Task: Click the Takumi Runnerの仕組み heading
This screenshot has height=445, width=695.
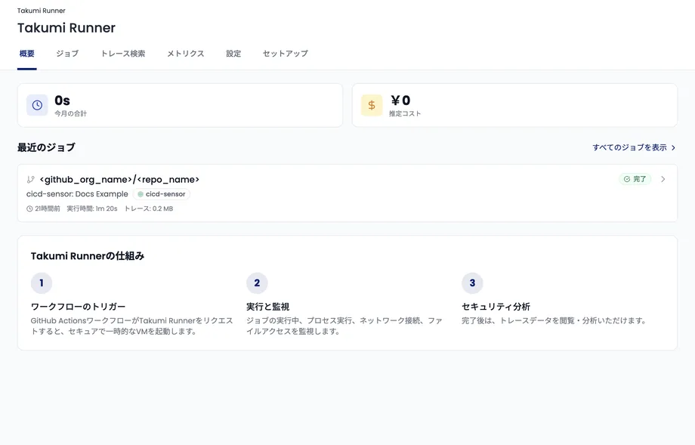Action: (x=88, y=256)
